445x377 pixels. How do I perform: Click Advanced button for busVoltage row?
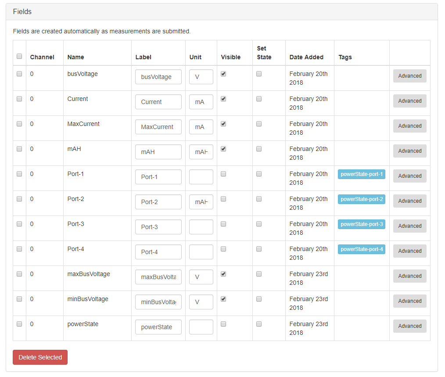point(409,76)
